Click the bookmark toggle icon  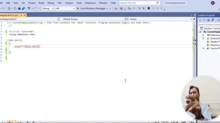coord(148,9)
